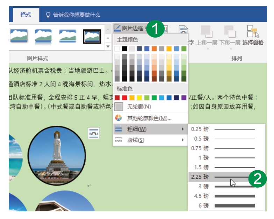Apply the black double-frame picture style
This screenshot has width=274, height=219.
[92, 36]
